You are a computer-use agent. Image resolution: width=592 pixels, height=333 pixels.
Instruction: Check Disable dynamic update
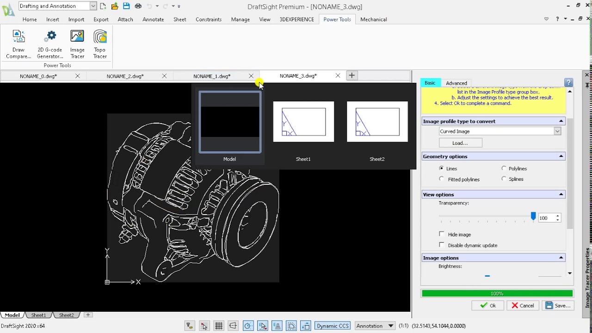(442, 245)
